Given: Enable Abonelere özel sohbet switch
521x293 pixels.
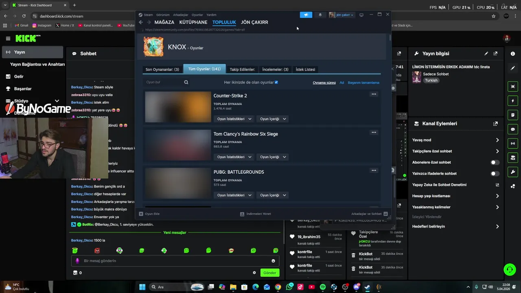Looking at the screenshot, I should tap(495, 162).
